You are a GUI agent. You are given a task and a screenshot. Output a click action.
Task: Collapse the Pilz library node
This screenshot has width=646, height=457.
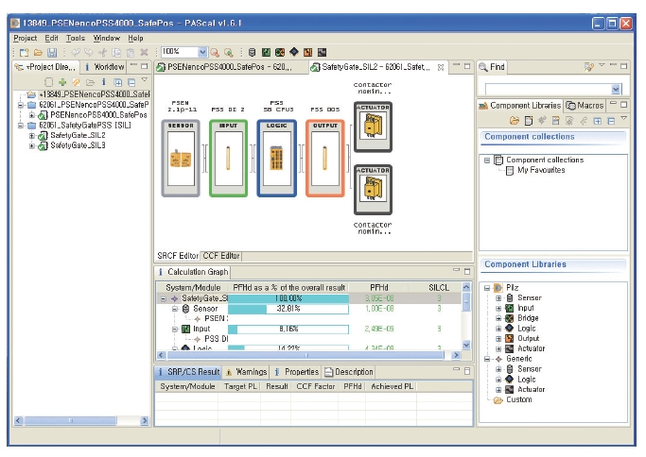click(487, 288)
